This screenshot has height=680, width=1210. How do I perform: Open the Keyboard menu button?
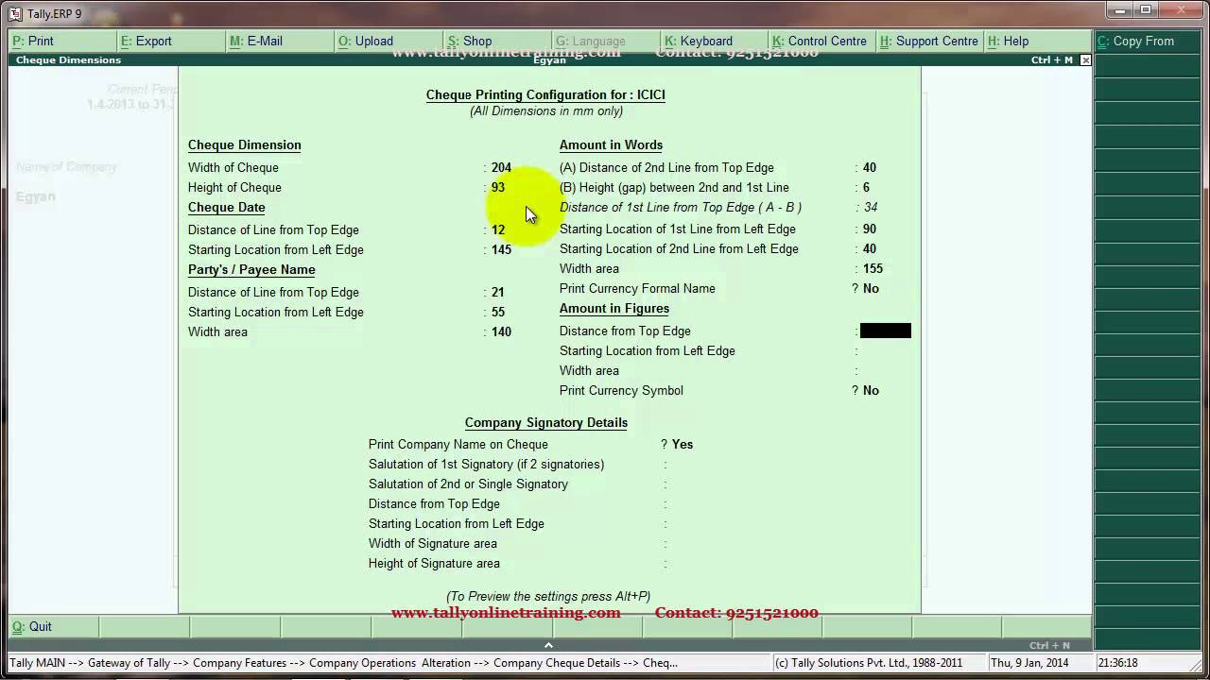pyautogui.click(x=715, y=41)
